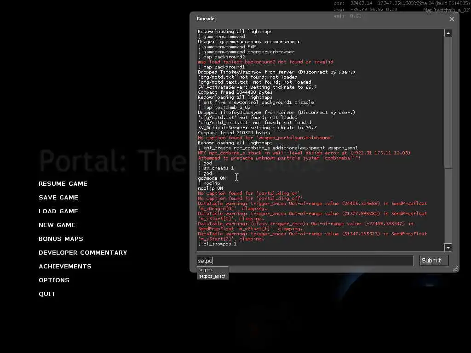
Task: Select Quit from the main menu
Action: tap(47, 294)
